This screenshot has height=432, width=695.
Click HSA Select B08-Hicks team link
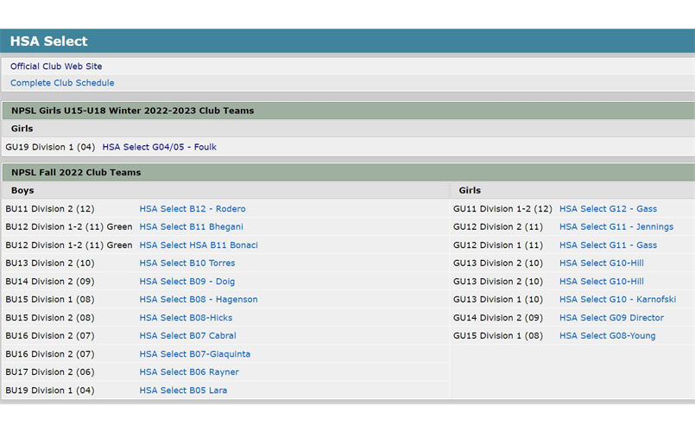[186, 318]
